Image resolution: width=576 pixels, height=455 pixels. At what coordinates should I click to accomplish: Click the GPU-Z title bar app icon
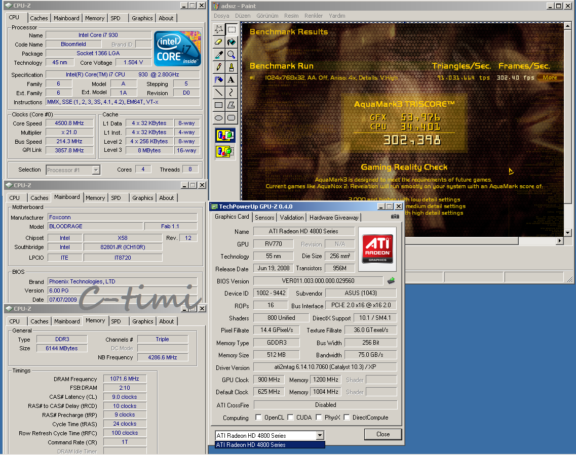(x=214, y=206)
